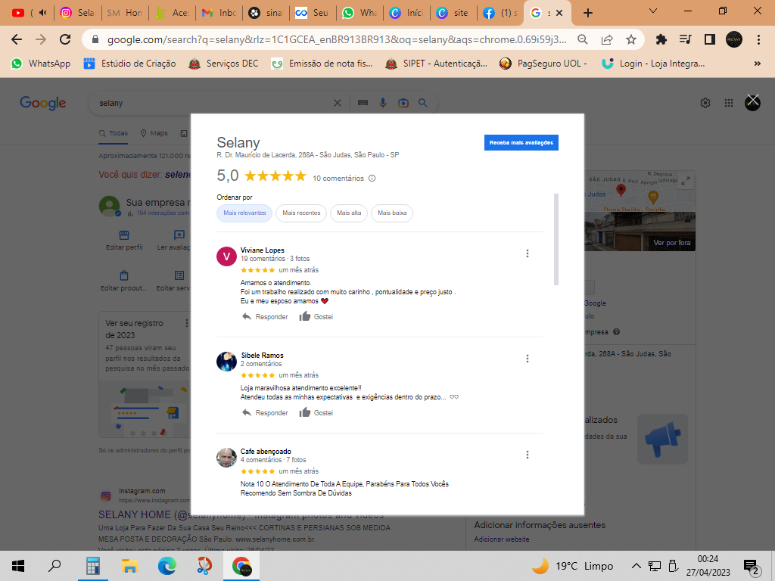Open options menu for Viviane Lopes review

528,253
